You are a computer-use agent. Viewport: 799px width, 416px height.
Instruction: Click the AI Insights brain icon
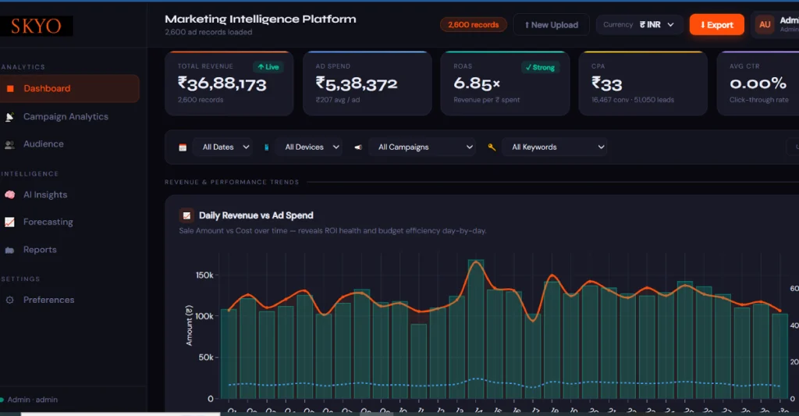coord(9,195)
